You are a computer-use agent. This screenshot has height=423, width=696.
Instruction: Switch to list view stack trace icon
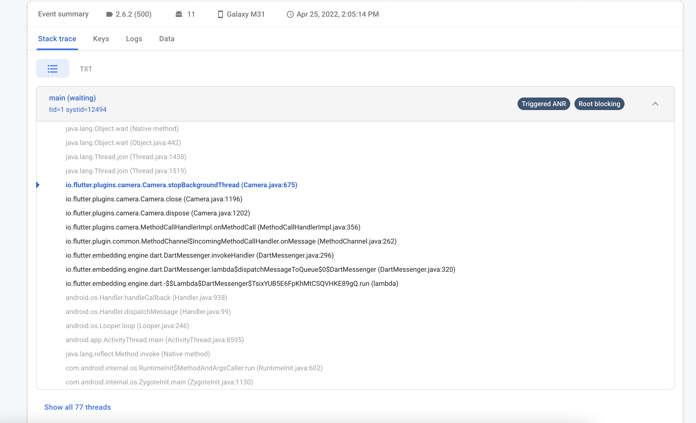point(52,69)
